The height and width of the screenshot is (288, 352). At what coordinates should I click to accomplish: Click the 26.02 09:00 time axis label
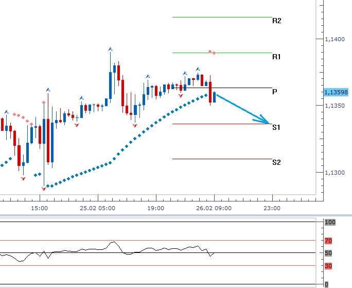click(x=214, y=209)
